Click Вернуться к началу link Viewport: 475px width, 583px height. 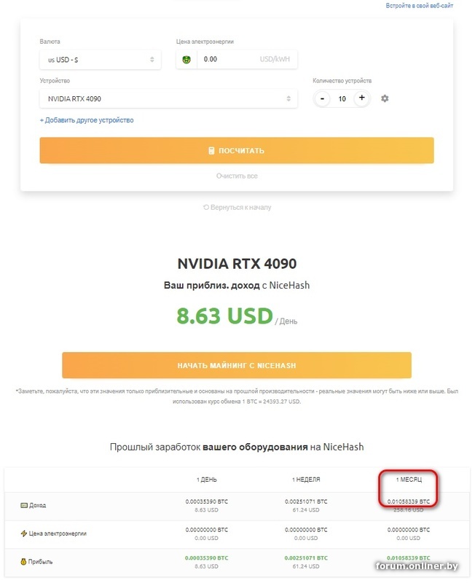click(237, 207)
